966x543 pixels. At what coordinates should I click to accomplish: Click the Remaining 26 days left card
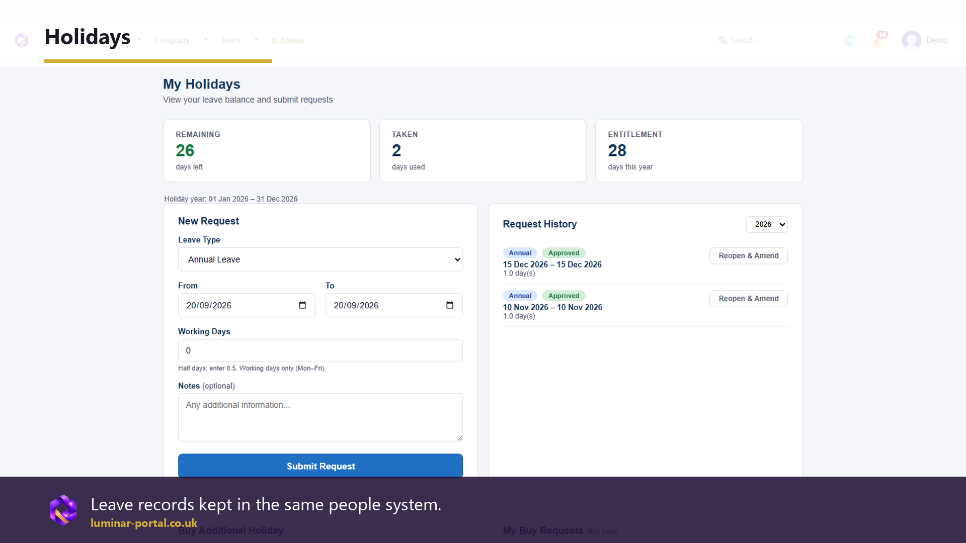[267, 151]
